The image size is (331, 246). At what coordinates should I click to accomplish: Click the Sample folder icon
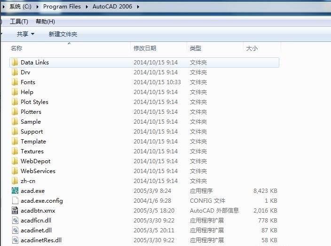pyautogui.click(x=15, y=122)
